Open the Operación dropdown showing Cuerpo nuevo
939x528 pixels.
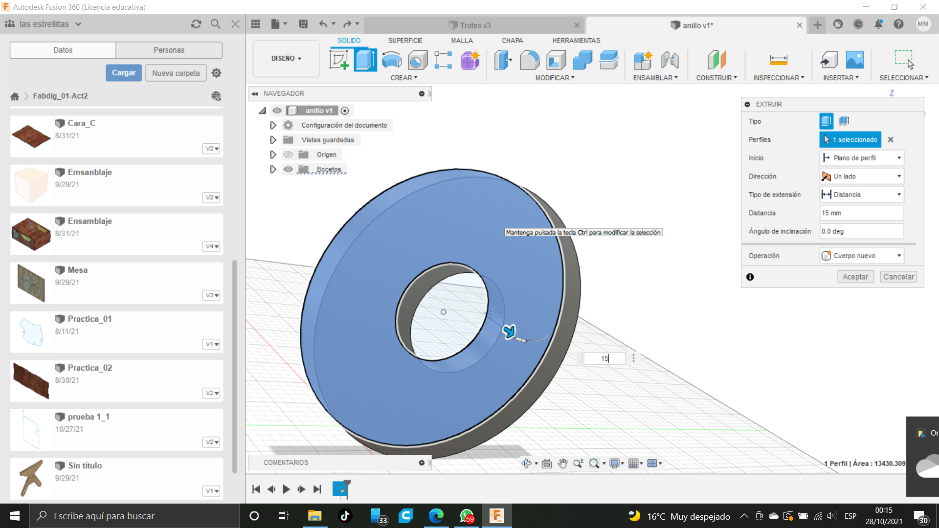[x=861, y=256]
